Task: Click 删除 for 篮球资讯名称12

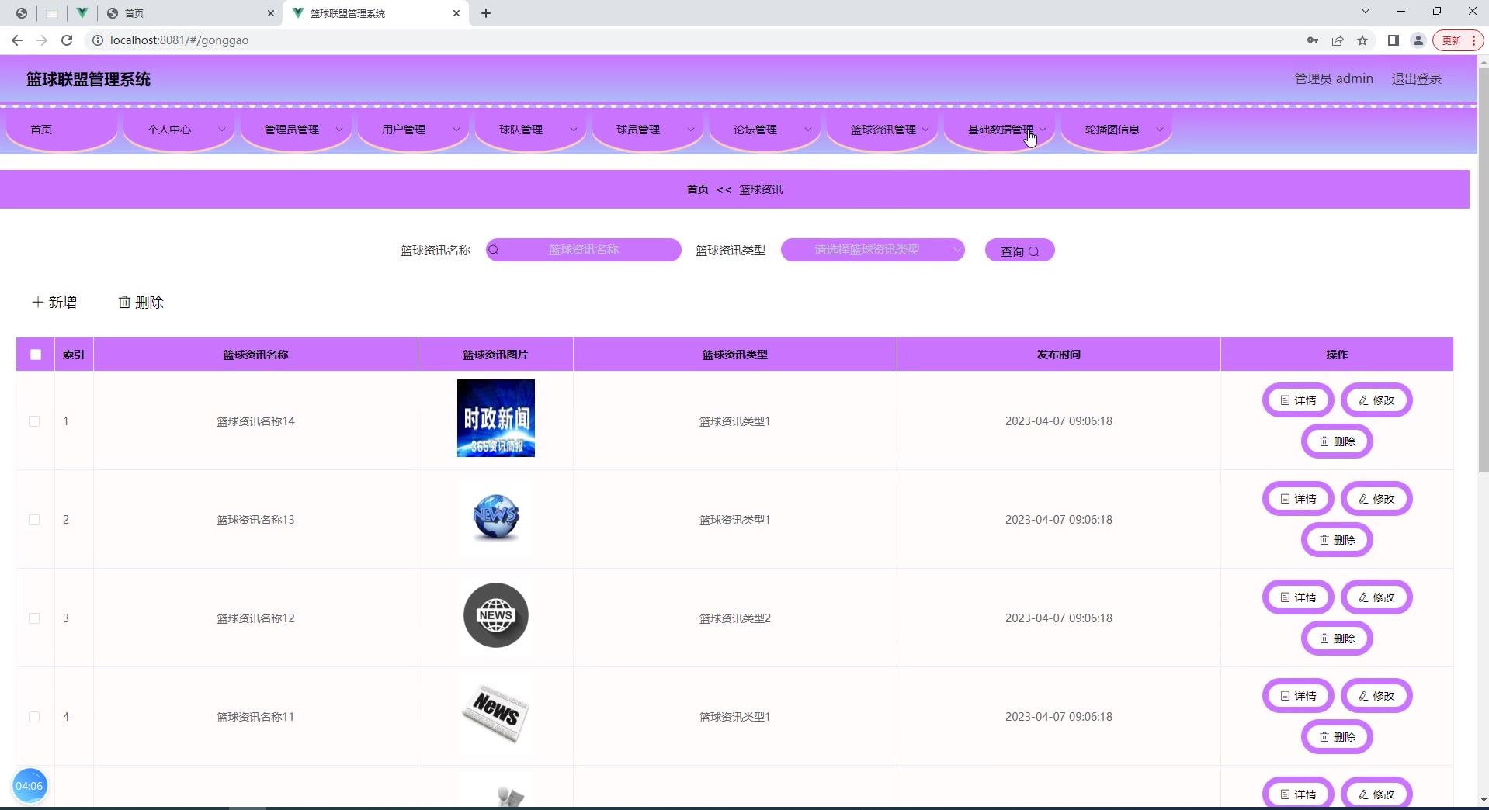Action: click(x=1337, y=639)
